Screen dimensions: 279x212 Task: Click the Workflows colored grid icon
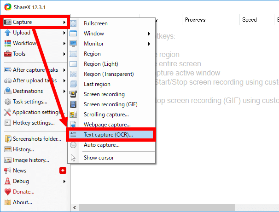(8, 43)
